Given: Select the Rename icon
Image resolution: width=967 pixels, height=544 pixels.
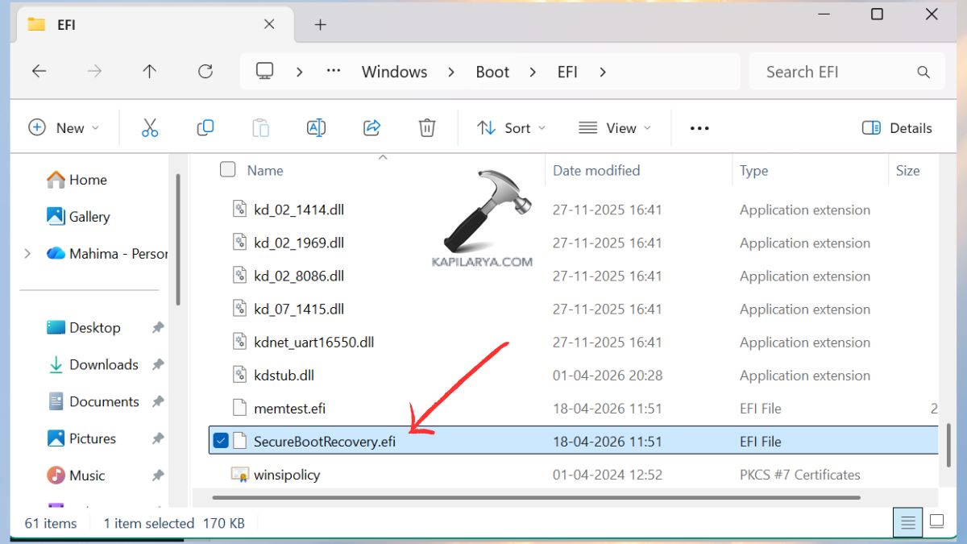Looking at the screenshot, I should point(315,127).
